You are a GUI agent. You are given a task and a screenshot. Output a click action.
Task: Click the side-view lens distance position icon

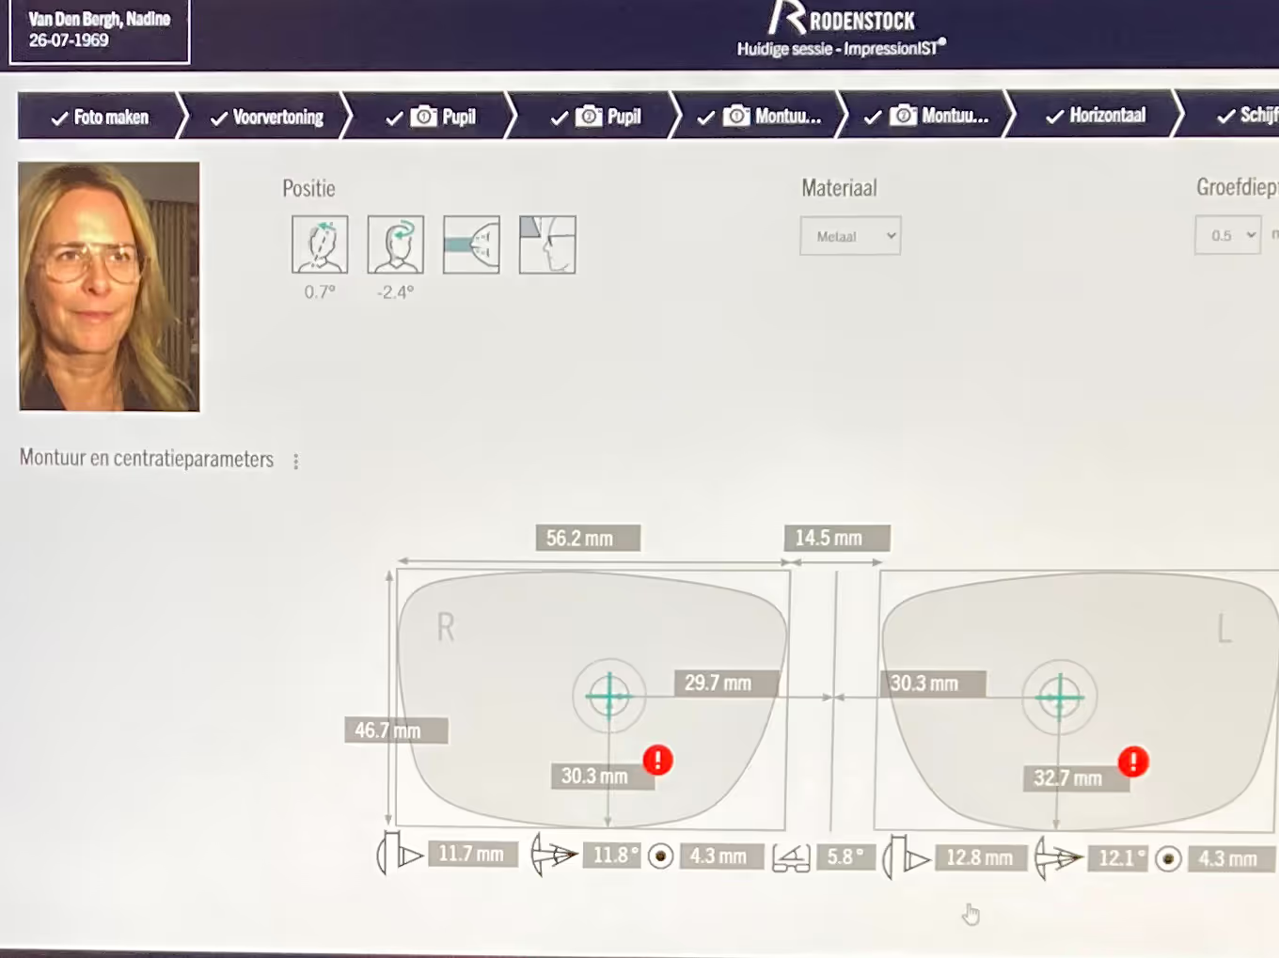point(471,244)
